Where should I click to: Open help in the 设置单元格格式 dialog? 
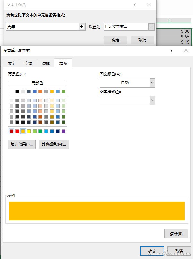[172, 50]
